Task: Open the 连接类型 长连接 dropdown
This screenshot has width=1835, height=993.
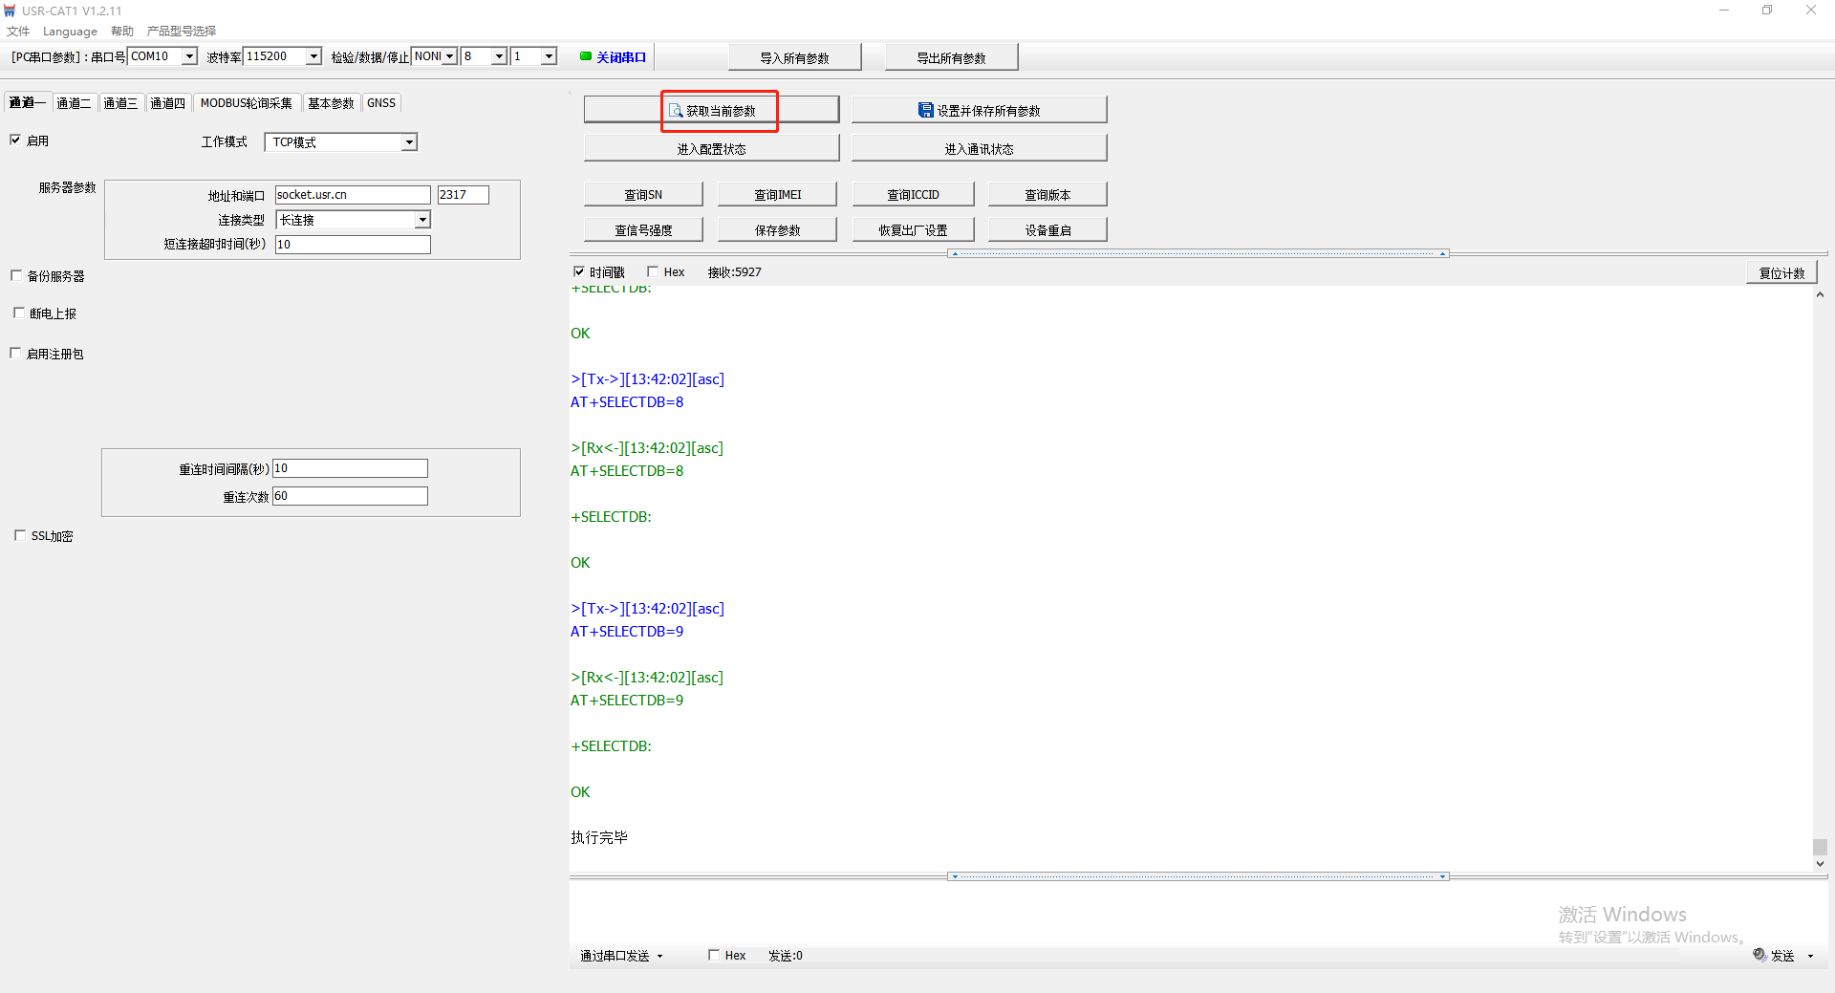Action: coord(421,220)
